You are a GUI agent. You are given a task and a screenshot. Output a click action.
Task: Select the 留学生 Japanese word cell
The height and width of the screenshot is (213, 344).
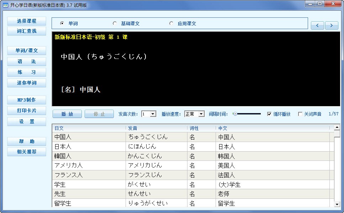(89, 203)
